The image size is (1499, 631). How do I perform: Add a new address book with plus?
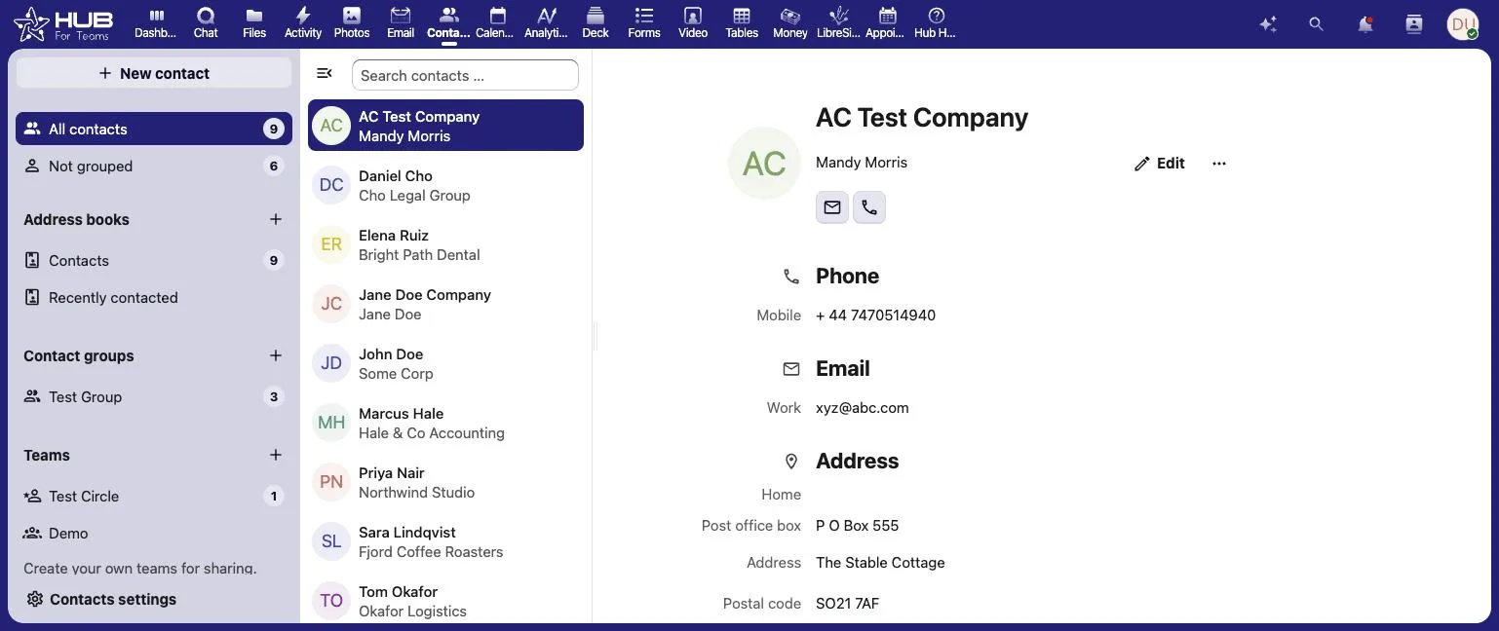click(x=276, y=219)
